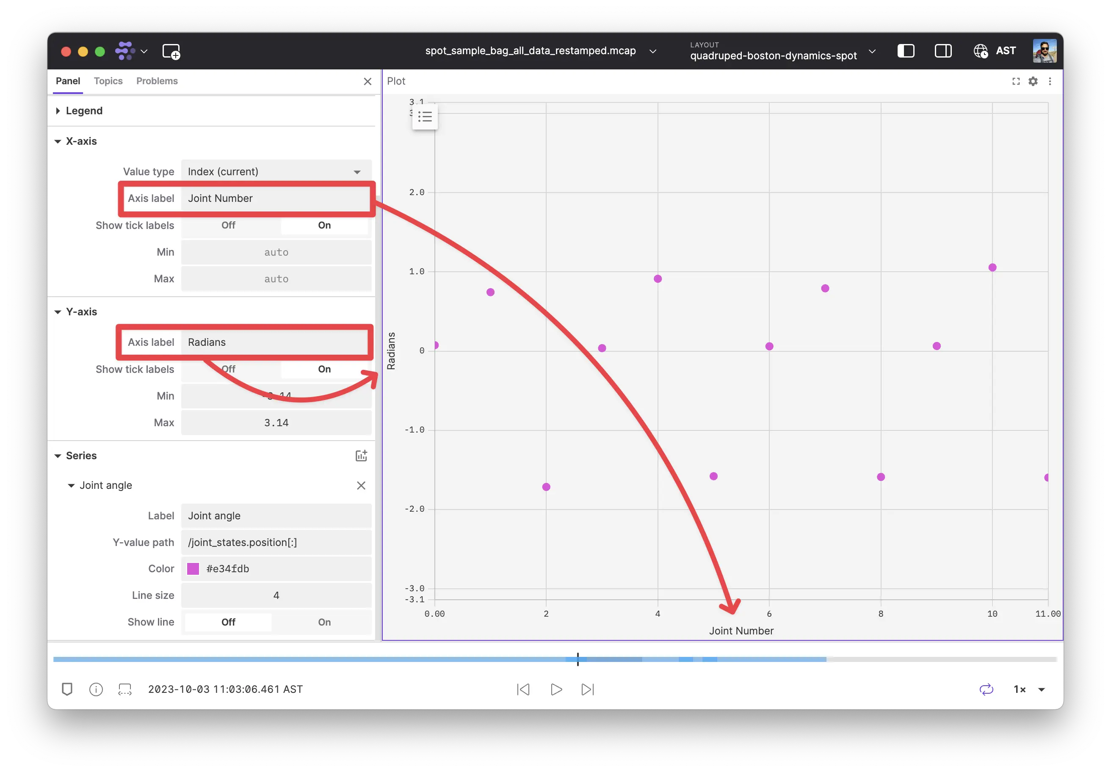Add a new series to the plot
The height and width of the screenshot is (772, 1111).
pos(362,455)
